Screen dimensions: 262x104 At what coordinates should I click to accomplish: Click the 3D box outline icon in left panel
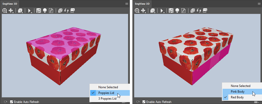tap(60, 11)
